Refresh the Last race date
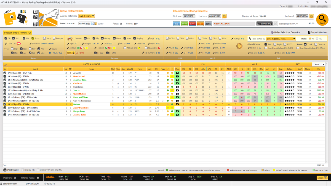 225,16
